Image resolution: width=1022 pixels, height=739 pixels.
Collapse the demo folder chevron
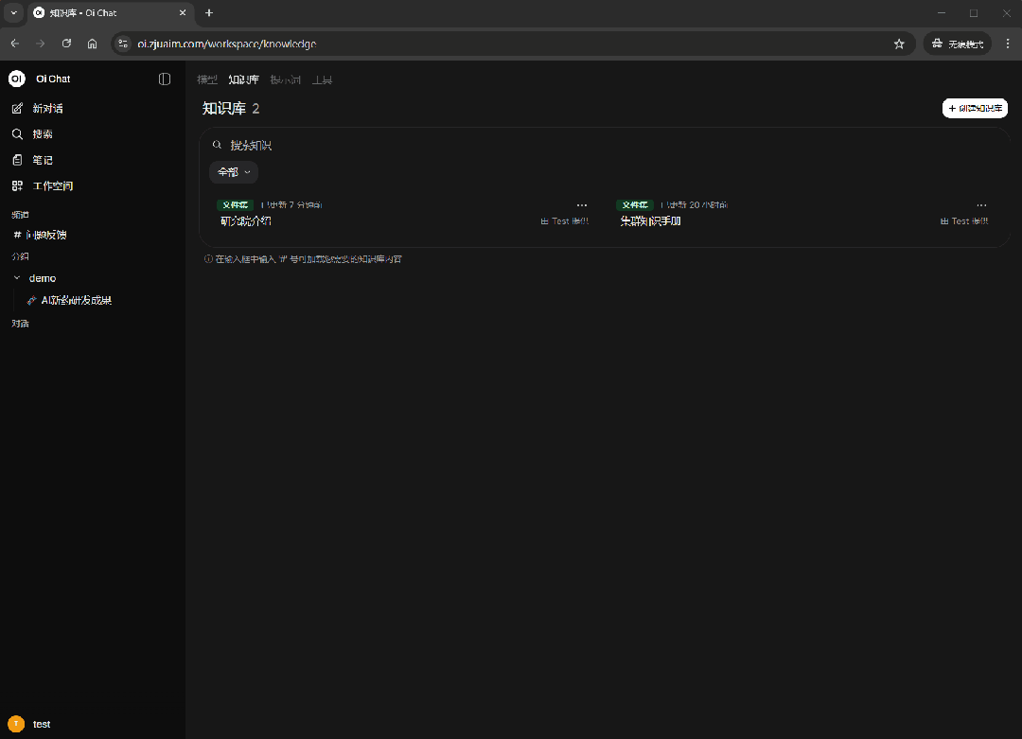[17, 277]
